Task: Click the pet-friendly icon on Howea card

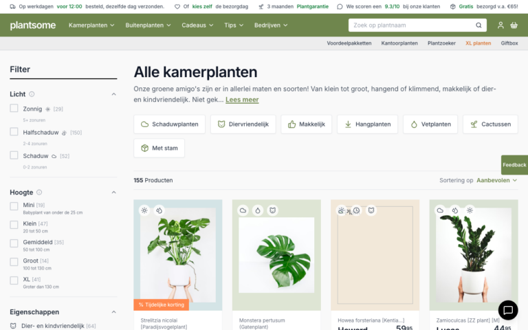Action: [x=371, y=210]
